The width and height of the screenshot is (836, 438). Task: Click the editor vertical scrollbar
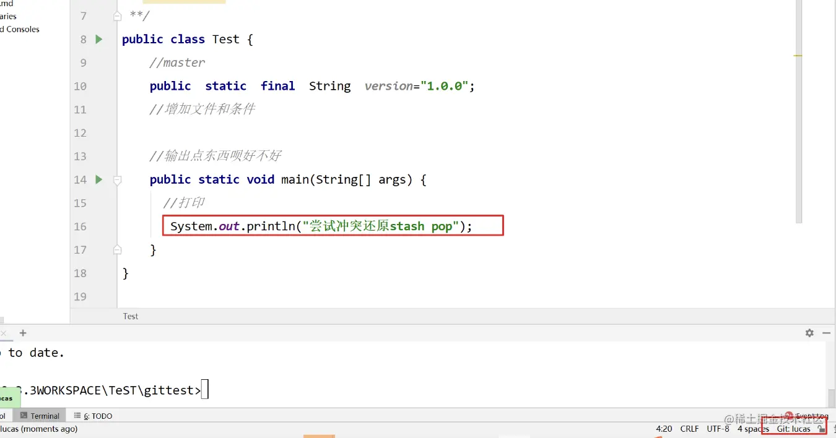pyautogui.click(x=799, y=111)
